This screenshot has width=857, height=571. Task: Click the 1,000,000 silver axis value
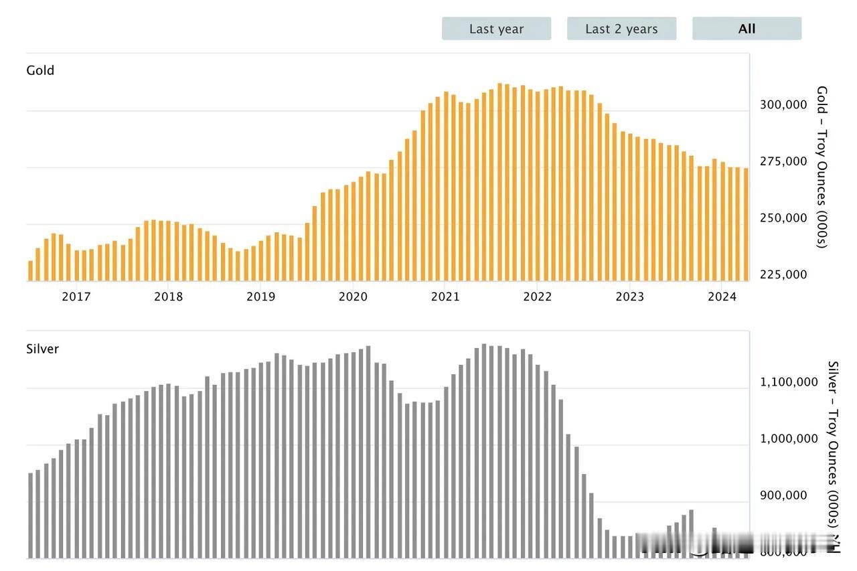coord(789,439)
